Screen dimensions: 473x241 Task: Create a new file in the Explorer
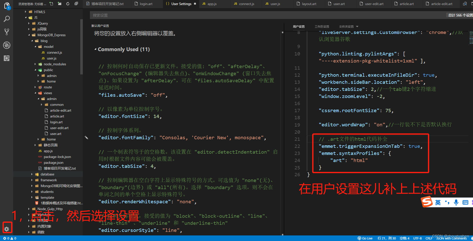tap(51, 4)
